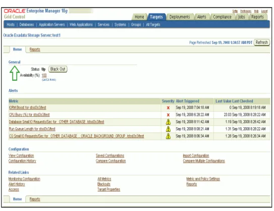
Task: Click the green Up status arrow icon
Action: coord(15,73)
